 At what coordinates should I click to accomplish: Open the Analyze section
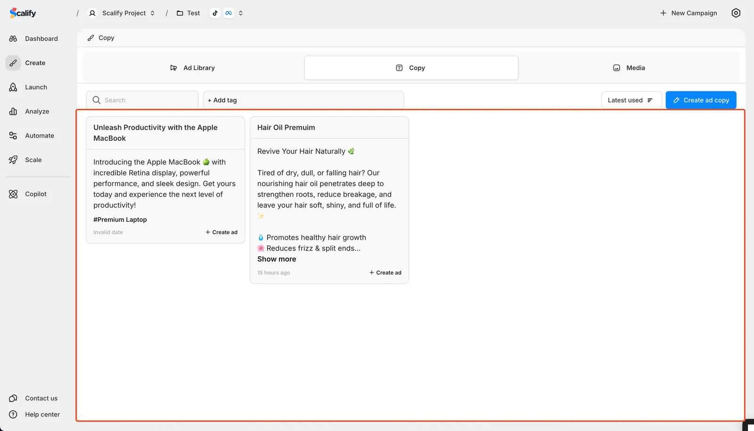tap(37, 112)
